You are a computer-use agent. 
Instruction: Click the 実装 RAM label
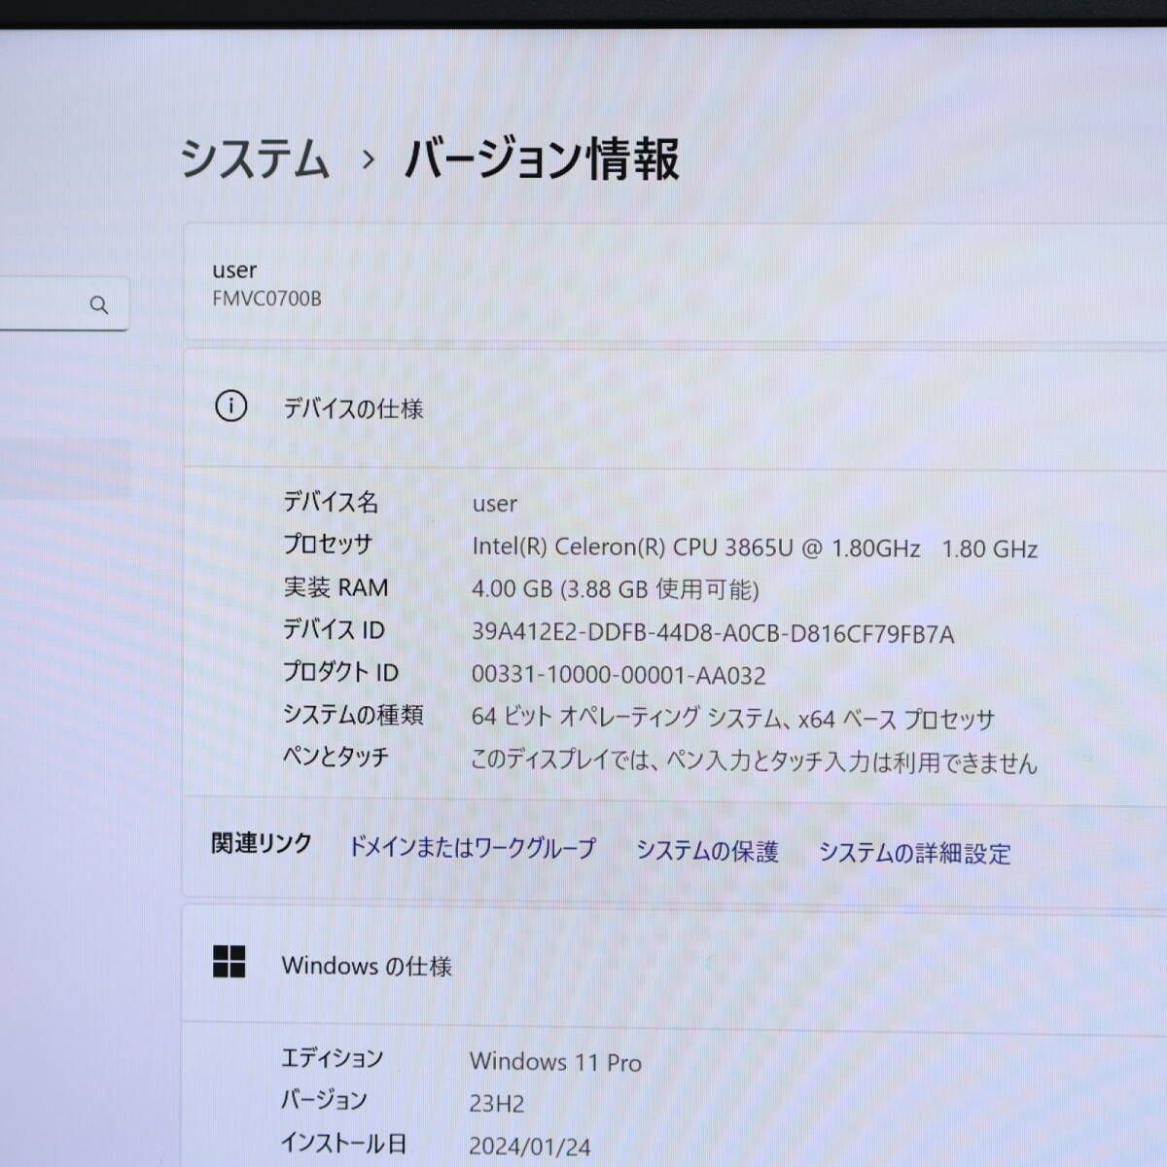pos(336,587)
